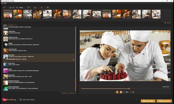174x104 pixels.
Task: Open the All Styles filter dropdown
Action: pyautogui.click(x=12, y=25)
